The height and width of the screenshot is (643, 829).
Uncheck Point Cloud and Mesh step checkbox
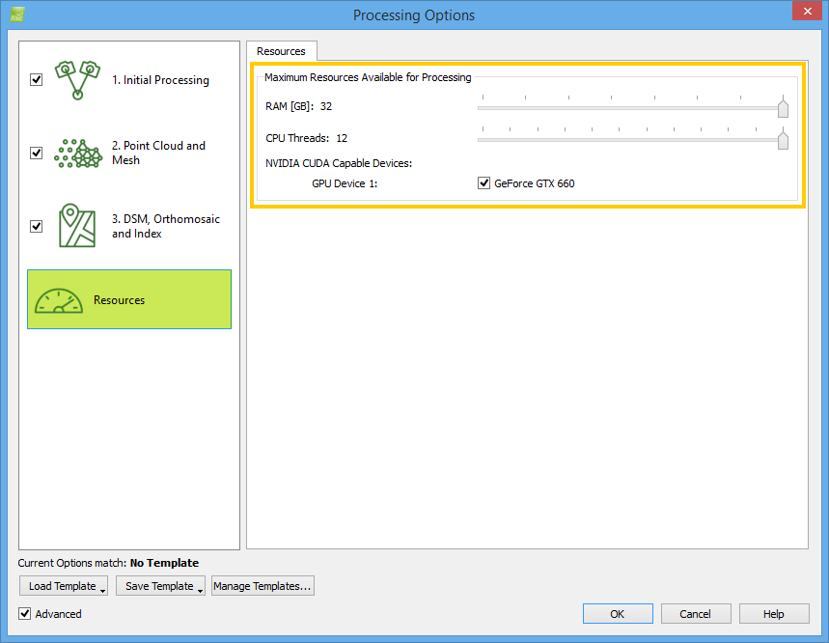pyautogui.click(x=37, y=153)
